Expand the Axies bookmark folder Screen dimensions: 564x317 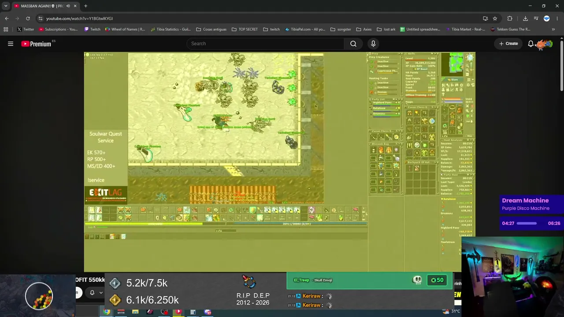coord(364,29)
